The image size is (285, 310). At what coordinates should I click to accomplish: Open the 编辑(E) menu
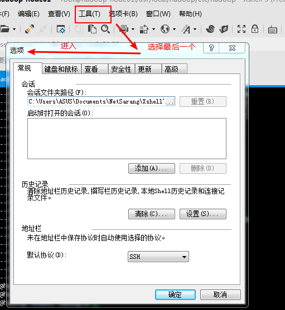[28, 14]
